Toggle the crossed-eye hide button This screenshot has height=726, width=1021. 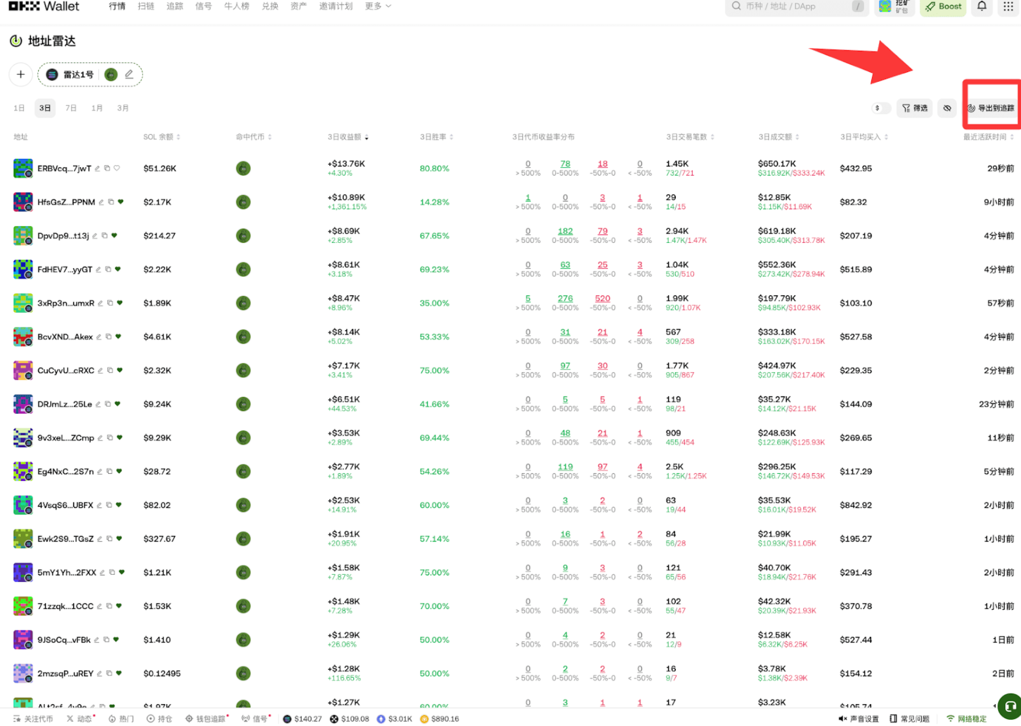[947, 108]
